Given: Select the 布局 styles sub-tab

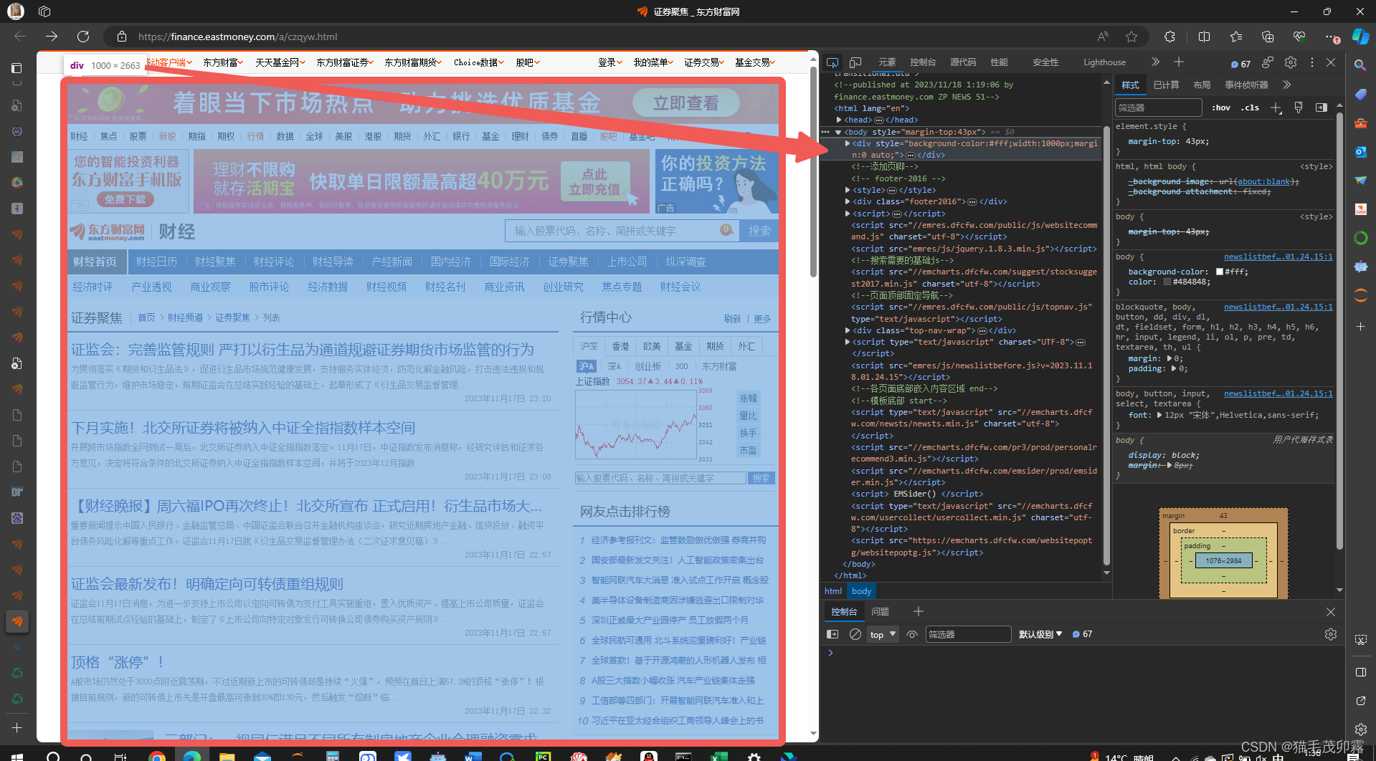Looking at the screenshot, I should tap(1202, 85).
